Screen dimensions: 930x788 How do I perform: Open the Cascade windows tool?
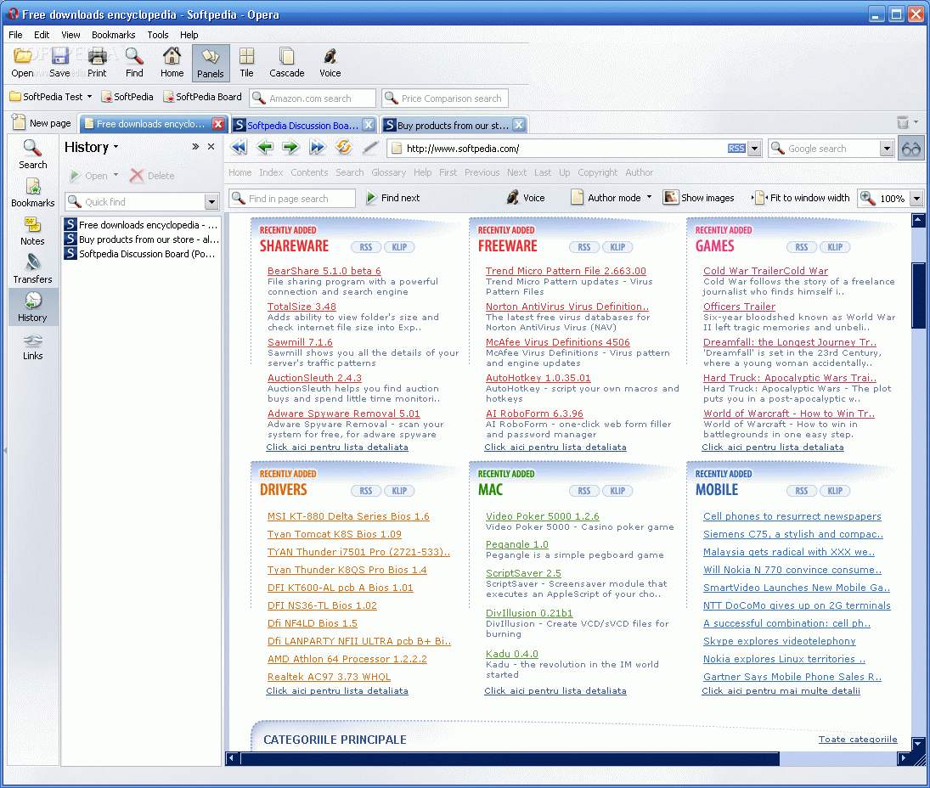(287, 62)
